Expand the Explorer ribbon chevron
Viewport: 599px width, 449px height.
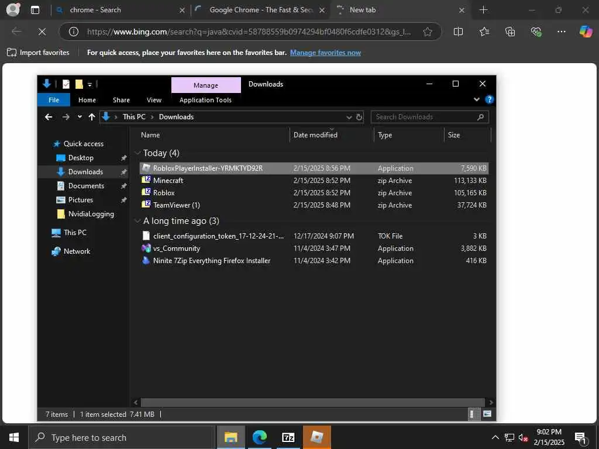click(x=476, y=99)
